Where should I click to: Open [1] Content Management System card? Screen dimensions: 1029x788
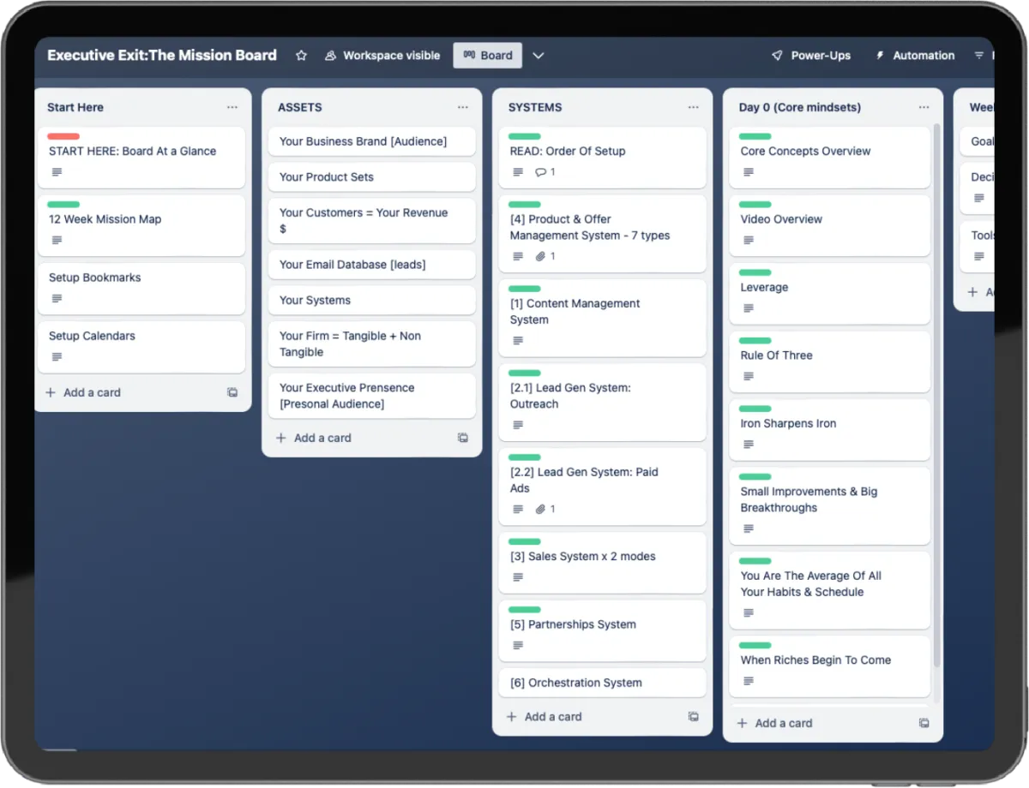[602, 318]
